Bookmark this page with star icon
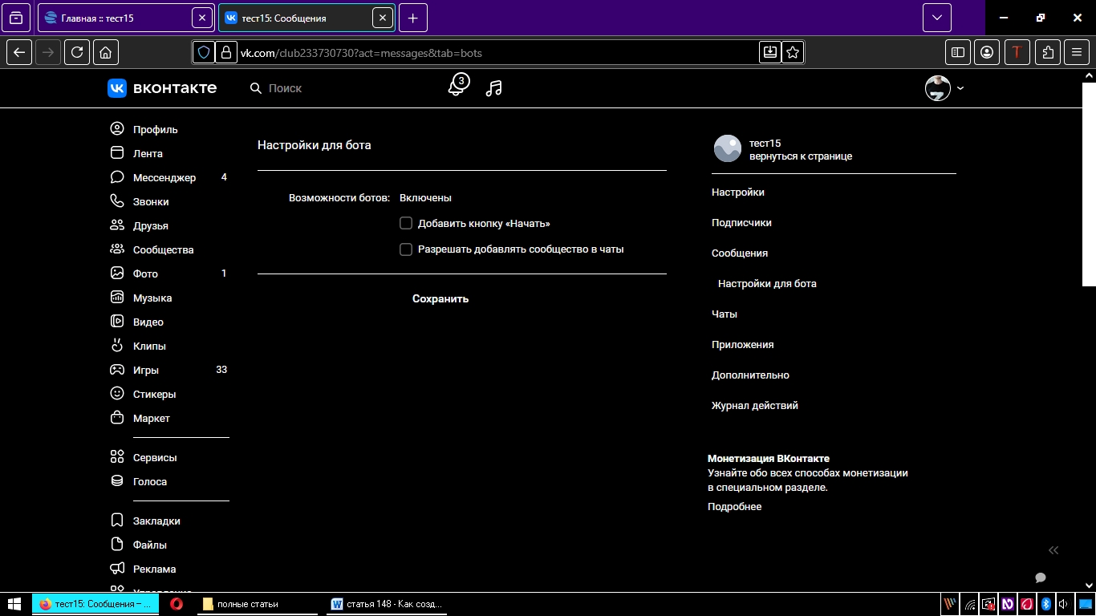 tap(793, 52)
